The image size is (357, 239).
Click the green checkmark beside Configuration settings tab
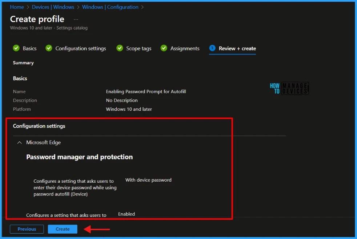point(49,48)
